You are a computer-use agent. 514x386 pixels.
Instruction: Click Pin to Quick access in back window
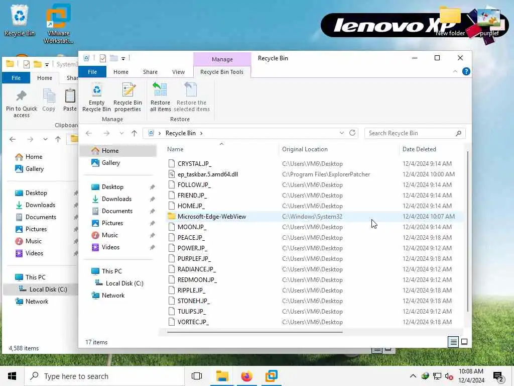(21, 103)
